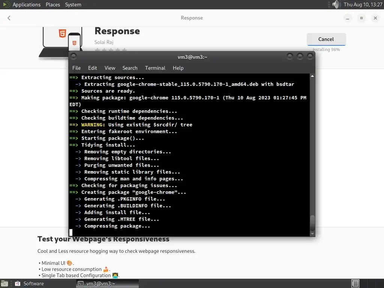The height and width of the screenshot is (288, 384).
Task: Open the Terminal menu in terminal window
Action: (155, 68)
